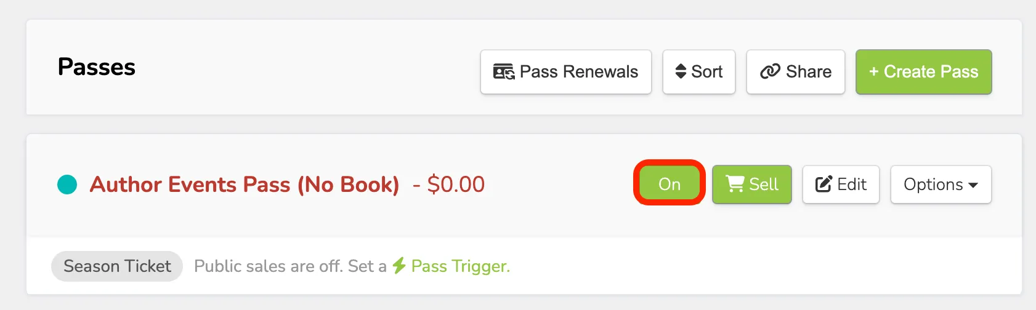Click the green lightning bolt icon

coord(399,266)
